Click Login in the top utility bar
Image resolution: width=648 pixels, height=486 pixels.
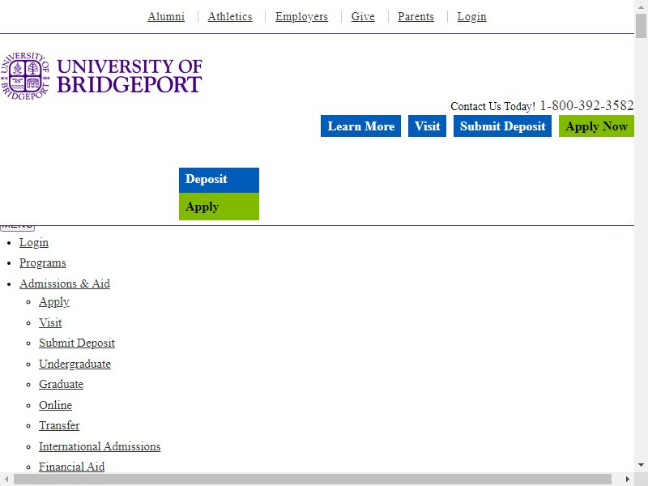click(471, 16)
